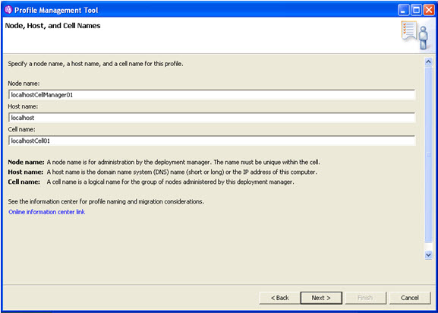Proceed with the Next button
This screenshot has height=313, width=438.
(x=321, y=298)
